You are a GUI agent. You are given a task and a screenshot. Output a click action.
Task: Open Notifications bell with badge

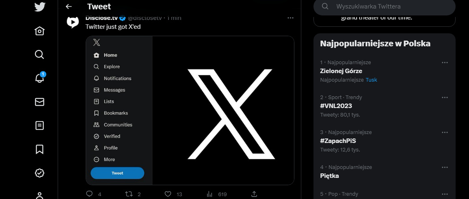point(39,78)
